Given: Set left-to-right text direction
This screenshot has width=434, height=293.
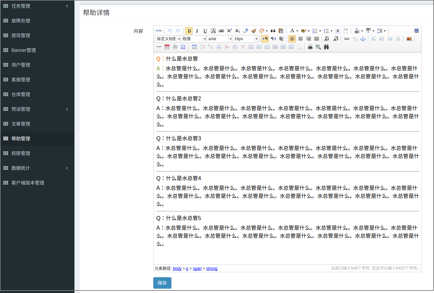Looking at the screenshot, I should coord(265,39).
